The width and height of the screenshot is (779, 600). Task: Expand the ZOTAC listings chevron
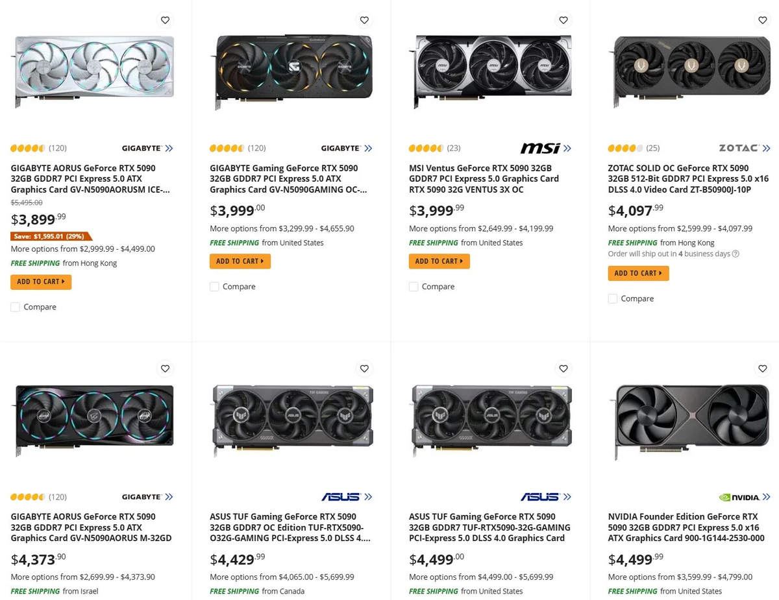click(x=765, y=148)
